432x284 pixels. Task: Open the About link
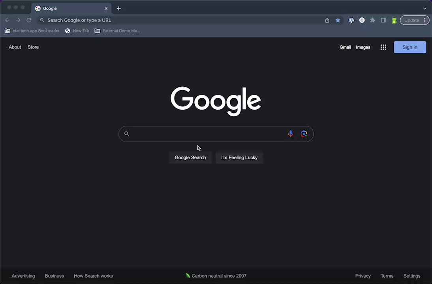point(15,47)
